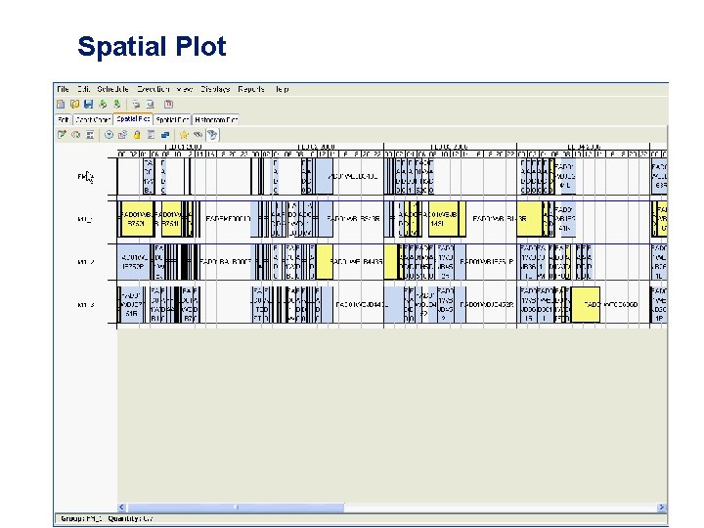Click the MT_2 row label
Image resolution: width=704 pixels, height=528 pixels.
coord(86,262)
